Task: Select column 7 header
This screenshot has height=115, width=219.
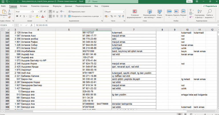Action: click(x=134, y=30)
